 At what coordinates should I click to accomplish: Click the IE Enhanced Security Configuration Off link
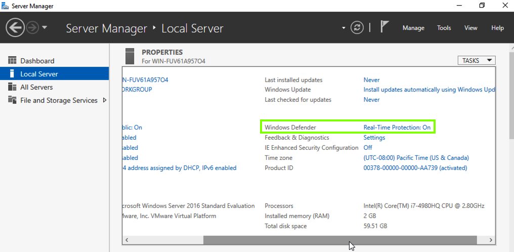368,148
